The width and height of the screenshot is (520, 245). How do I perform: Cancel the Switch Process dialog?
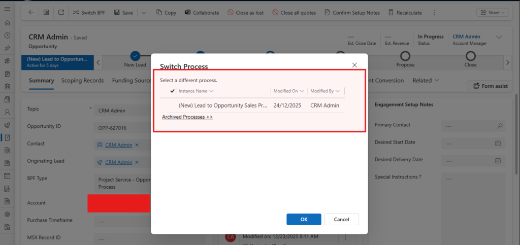pyautogui.click(x=341, y=219)
